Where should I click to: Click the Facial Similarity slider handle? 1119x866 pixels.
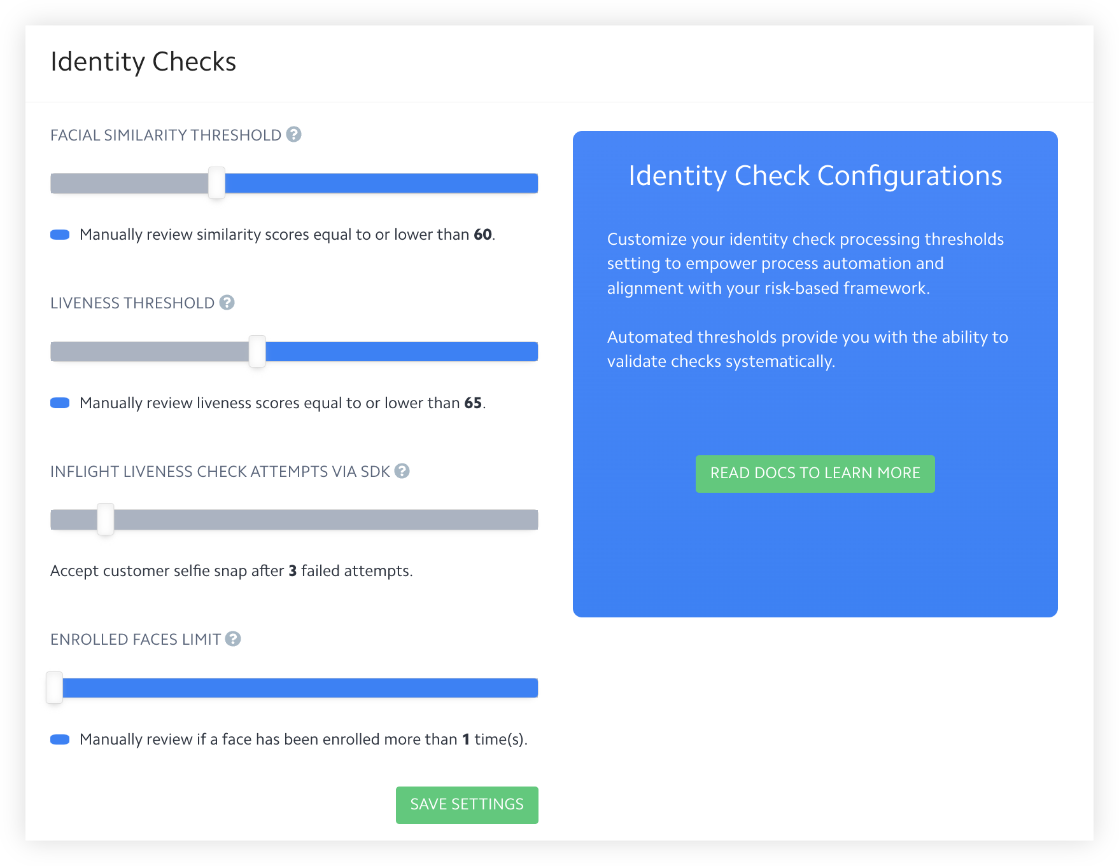click(x=216, y=183)
